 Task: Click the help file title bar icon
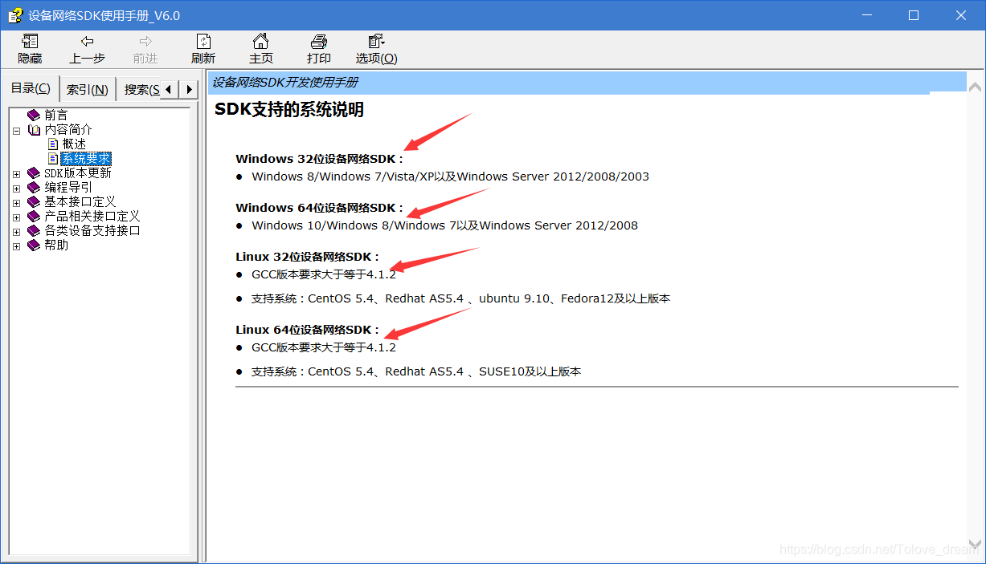coord(15,15)
